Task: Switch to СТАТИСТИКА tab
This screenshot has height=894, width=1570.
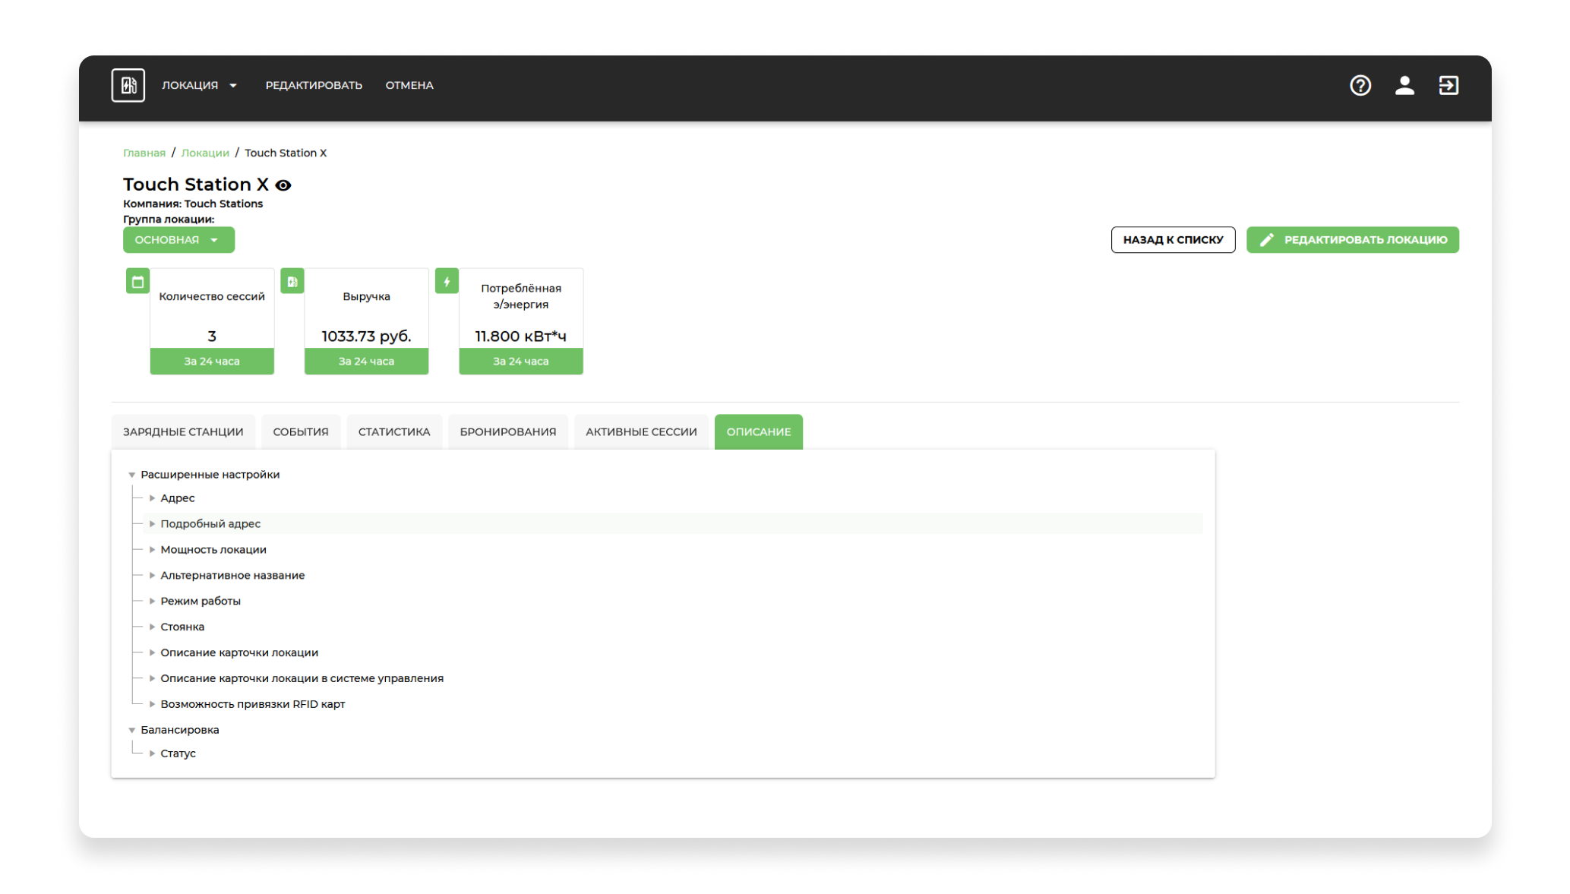Action: [x=394, y=432]
